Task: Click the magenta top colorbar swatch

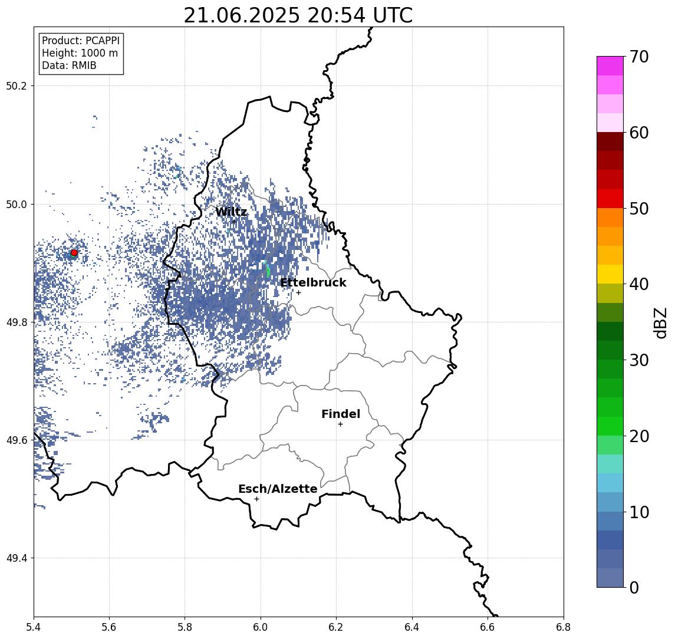Action: (x=610, y=65)
